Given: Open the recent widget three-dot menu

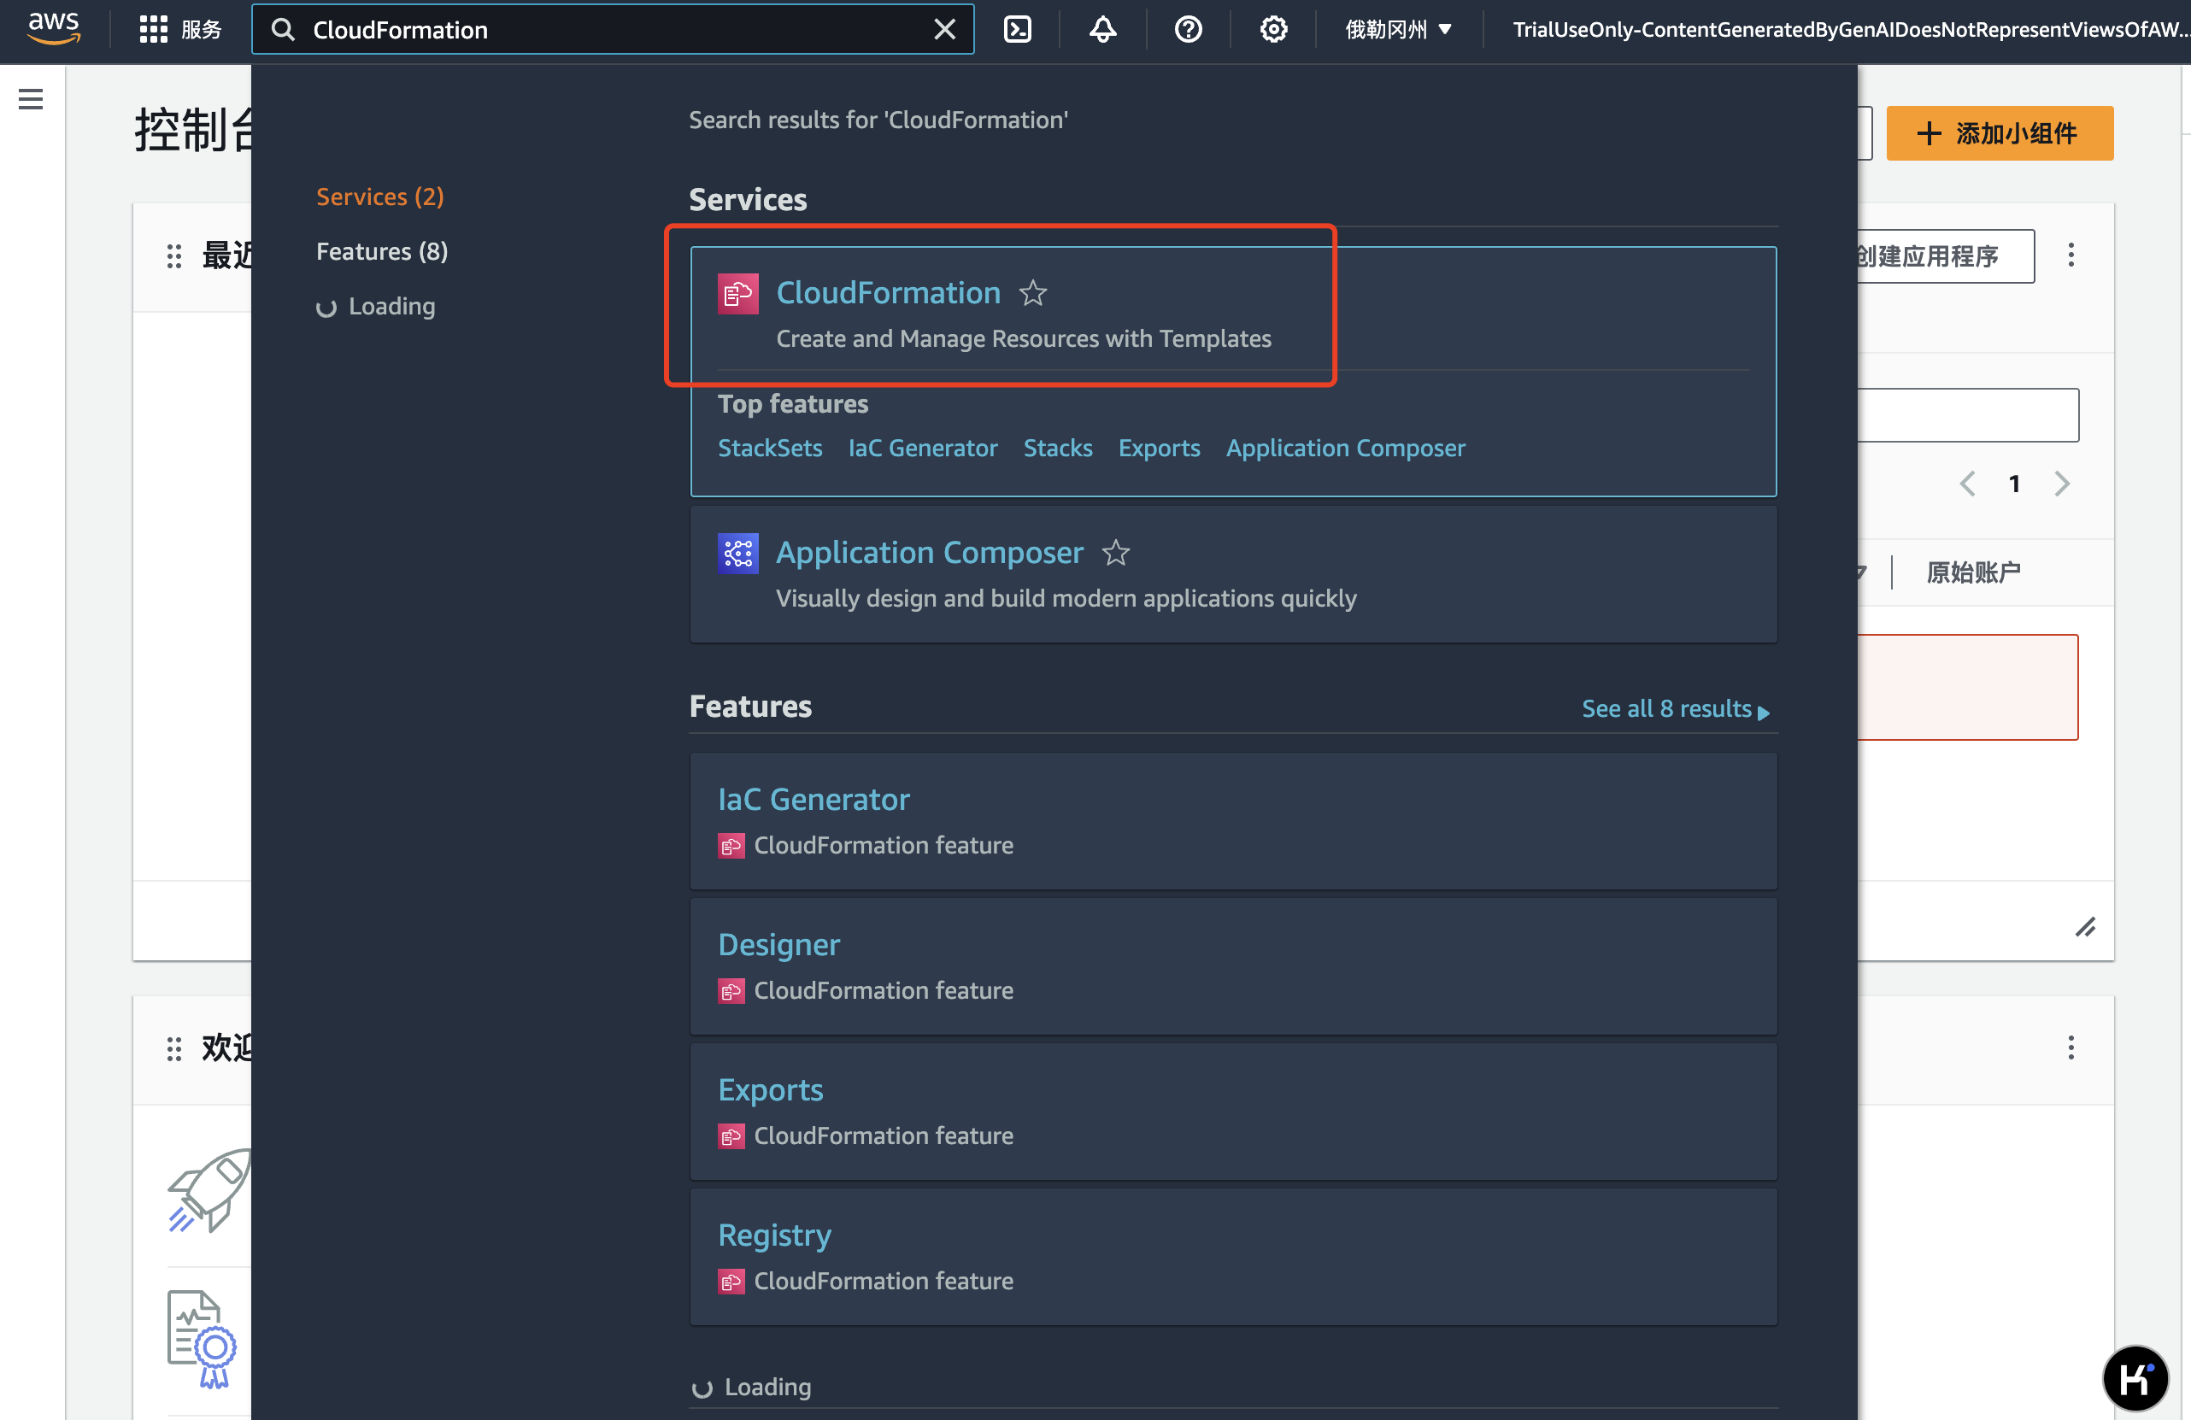Looking at the screenshot, I should (2071, 255).
